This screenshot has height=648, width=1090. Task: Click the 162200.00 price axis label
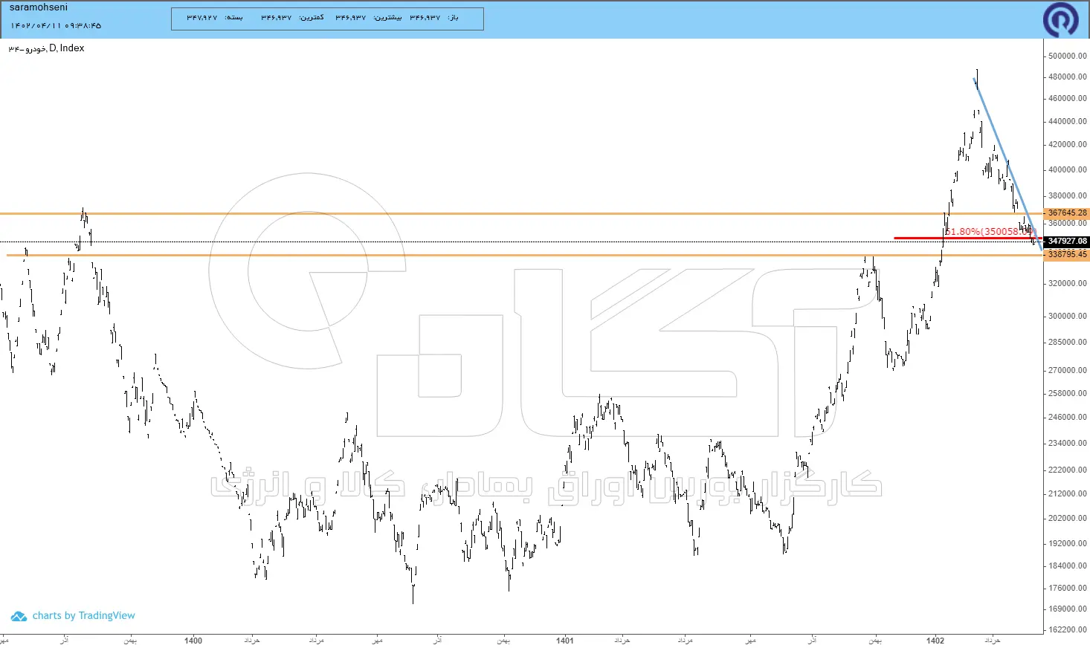1068,629
